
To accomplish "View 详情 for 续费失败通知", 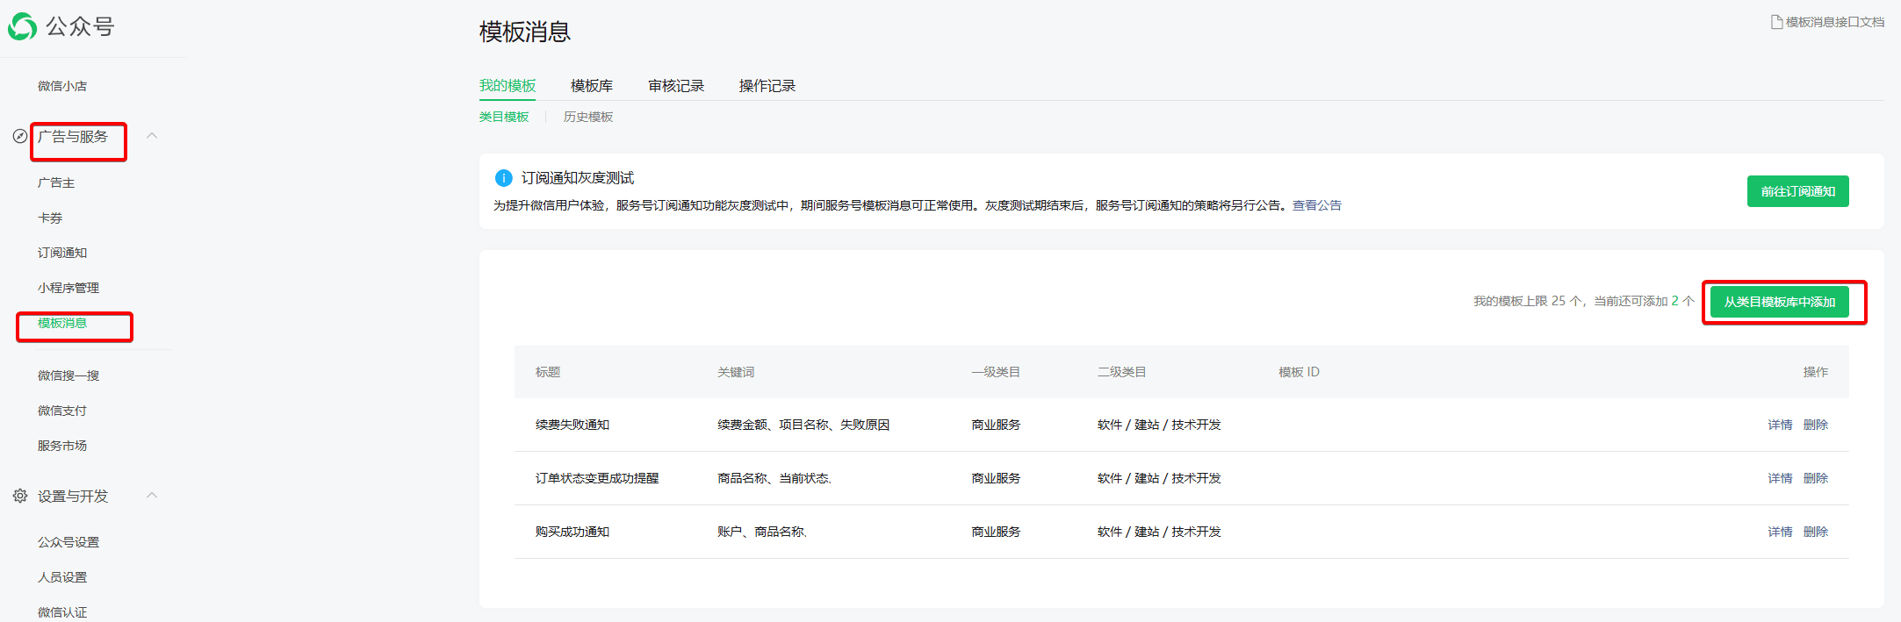I will point(1780,425).
